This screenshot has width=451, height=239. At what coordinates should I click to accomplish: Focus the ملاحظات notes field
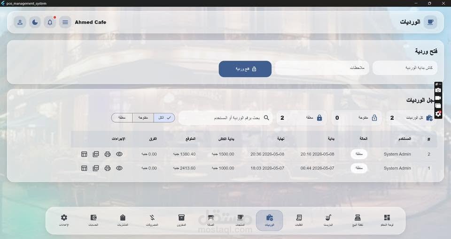click(x=322, y=67)
